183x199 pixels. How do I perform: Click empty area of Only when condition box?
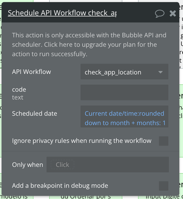120,165
